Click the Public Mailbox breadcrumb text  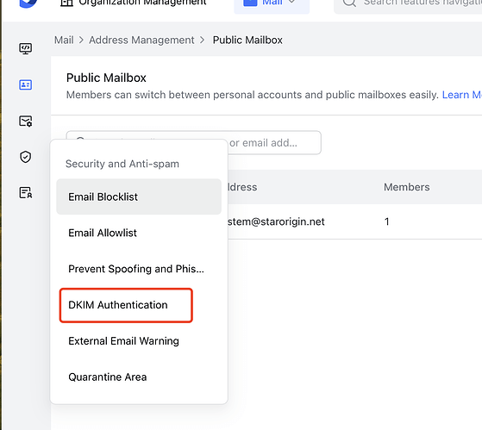247,40
